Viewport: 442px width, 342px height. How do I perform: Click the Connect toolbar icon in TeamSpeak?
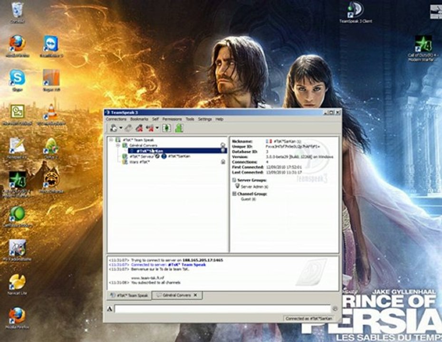[x=114, y=128]
